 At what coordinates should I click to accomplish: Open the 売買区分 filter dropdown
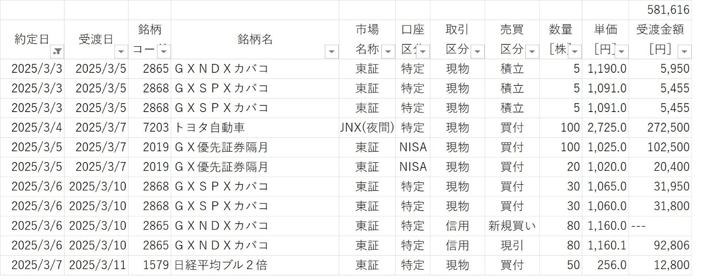point(532,51)
